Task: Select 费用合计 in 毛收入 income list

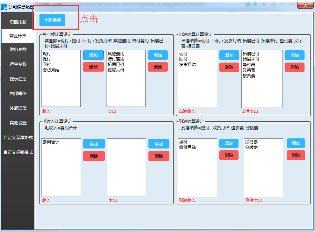Action: [x=51, y=142]
